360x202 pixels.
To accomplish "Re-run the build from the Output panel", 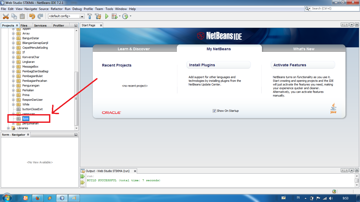I will click(82, 176).
